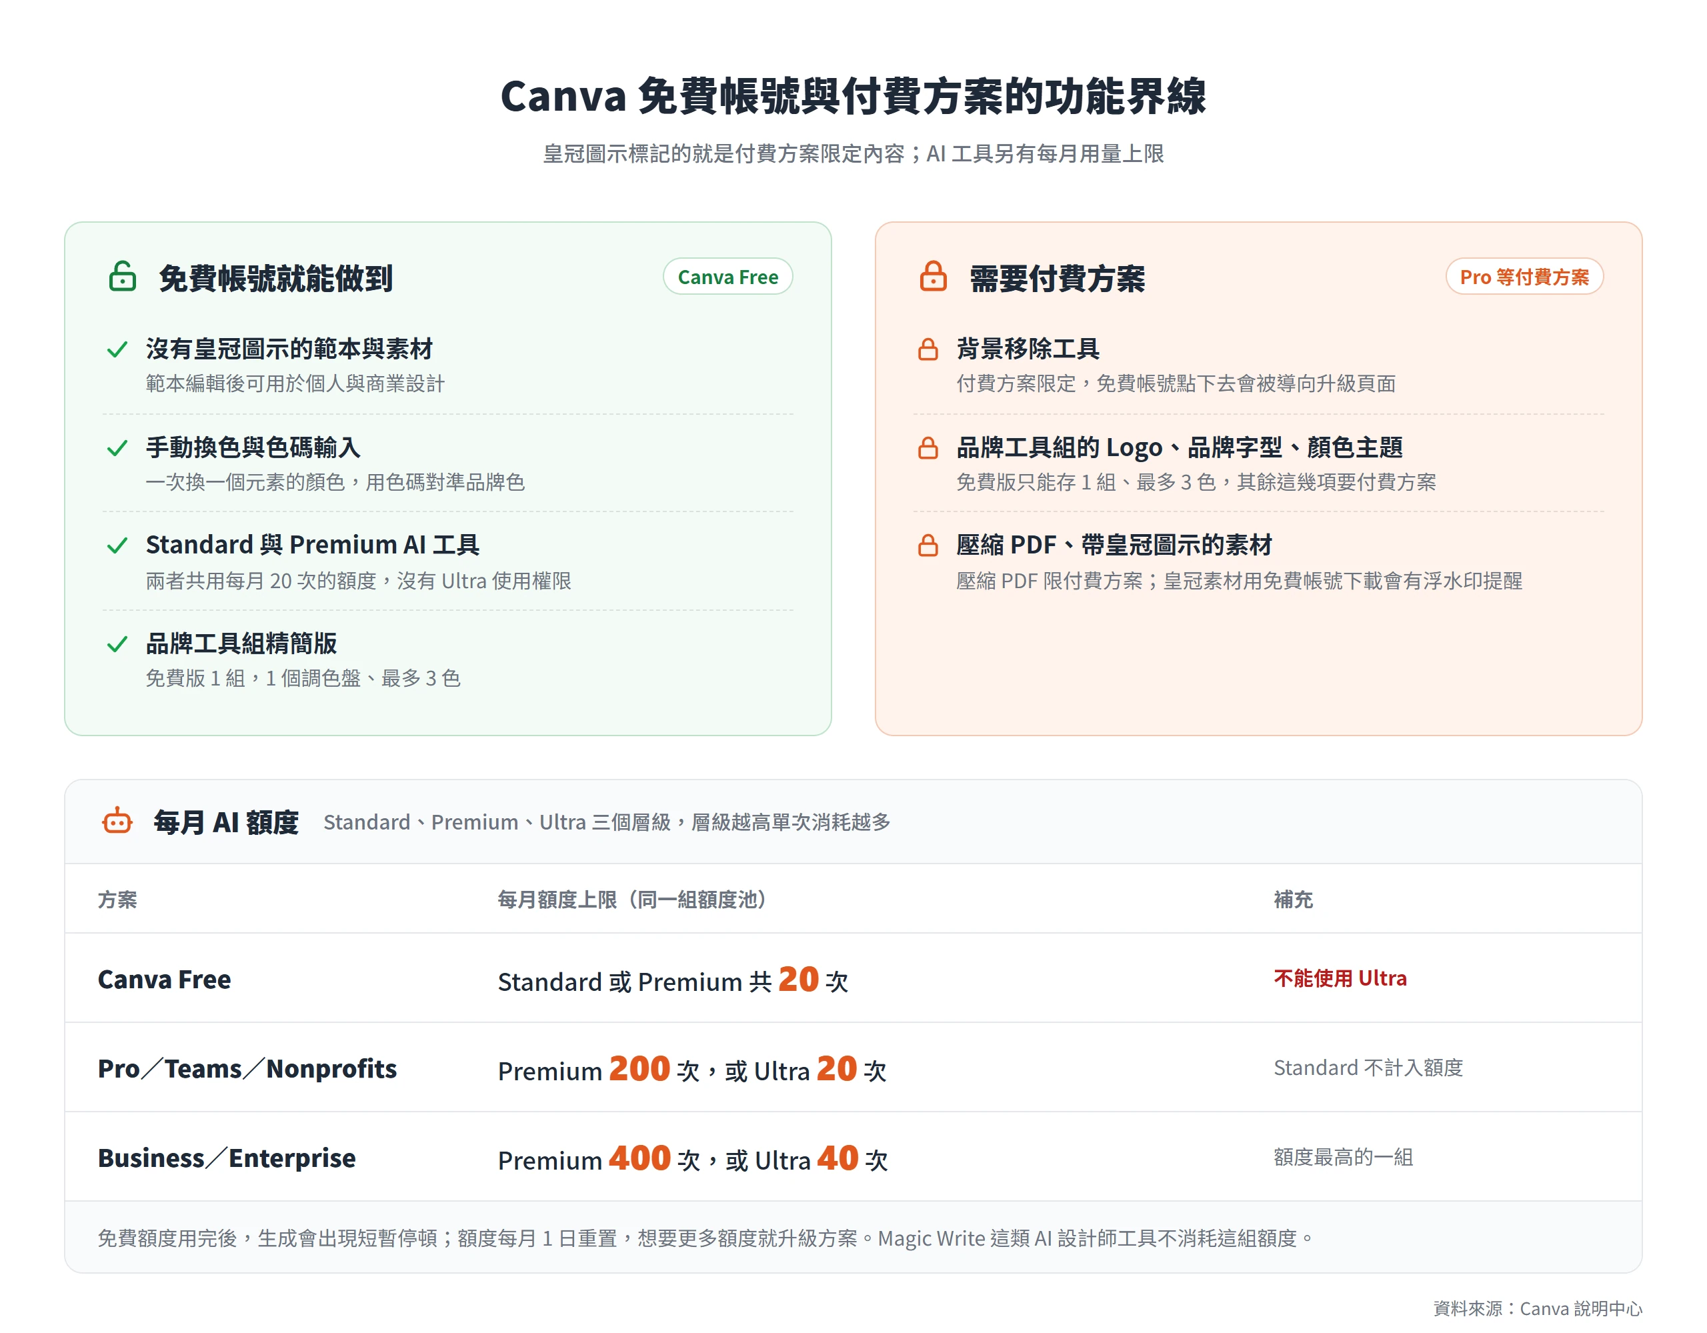Click the 每月 AI 額度 heading
This screenshot has width=1707, height=1333.
(x=226, y=822)
